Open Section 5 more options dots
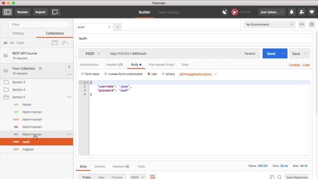 click(x=69, y=97)
